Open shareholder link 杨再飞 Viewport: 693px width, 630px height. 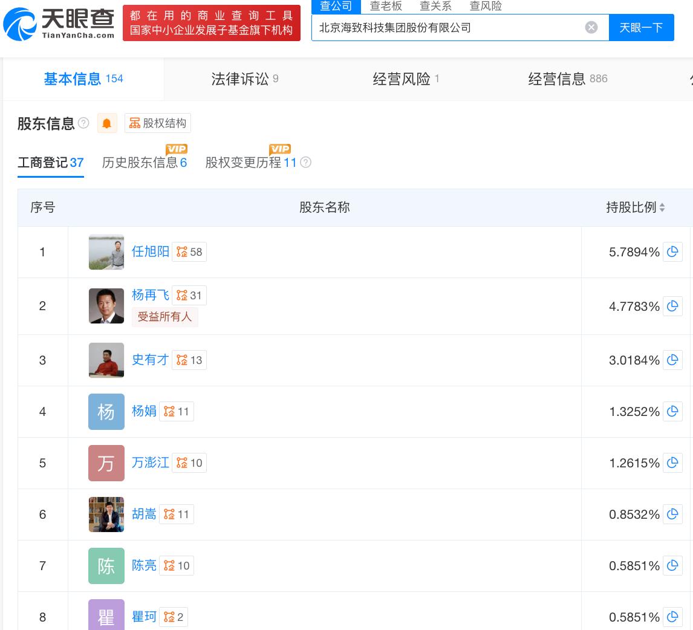(150, 294)
